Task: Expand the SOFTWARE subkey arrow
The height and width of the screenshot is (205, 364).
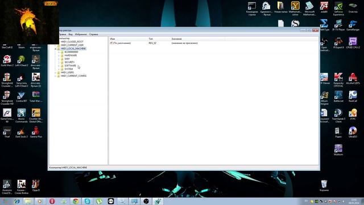Action: (59, 66)
